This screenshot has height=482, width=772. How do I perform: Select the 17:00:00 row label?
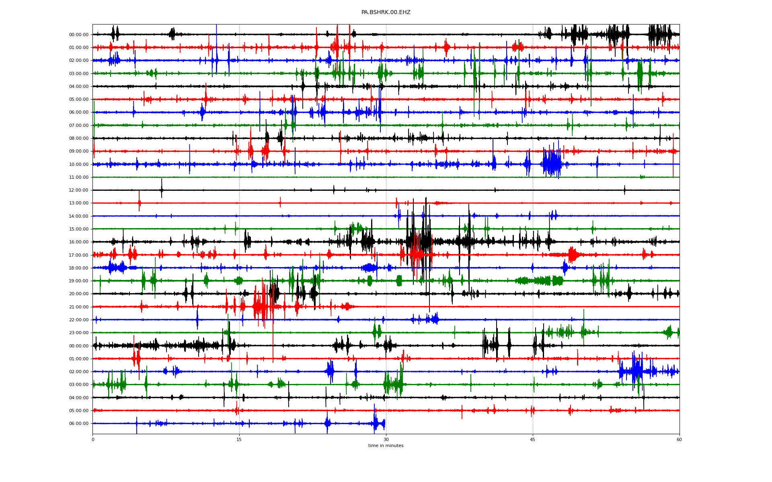point(79,255)
